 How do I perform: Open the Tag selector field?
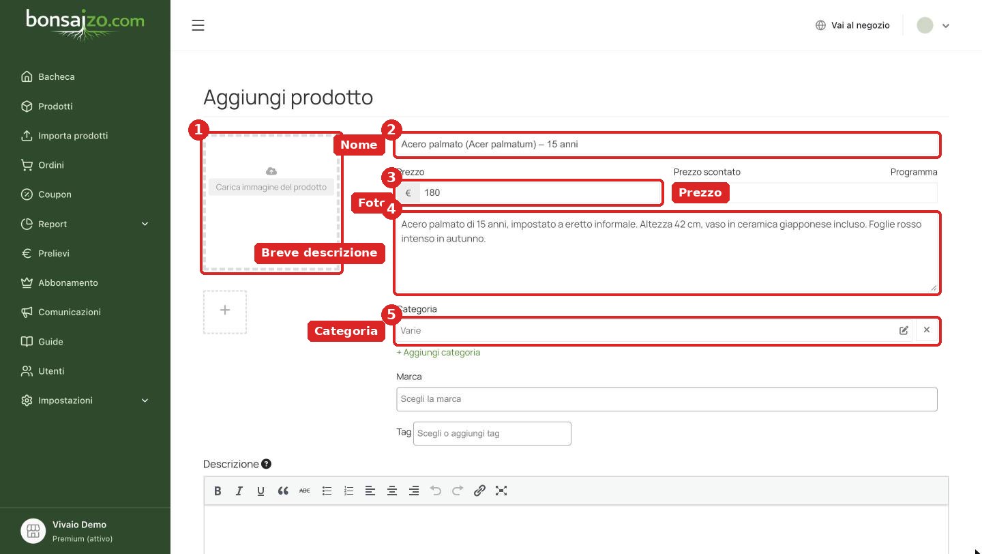492,433
